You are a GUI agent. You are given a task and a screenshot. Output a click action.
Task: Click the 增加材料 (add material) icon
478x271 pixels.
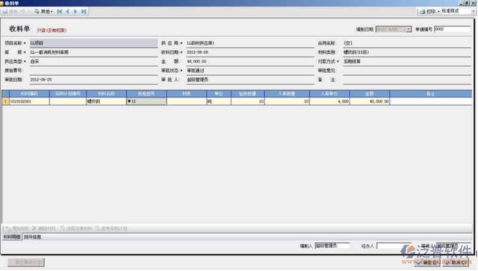coord(8,229)
